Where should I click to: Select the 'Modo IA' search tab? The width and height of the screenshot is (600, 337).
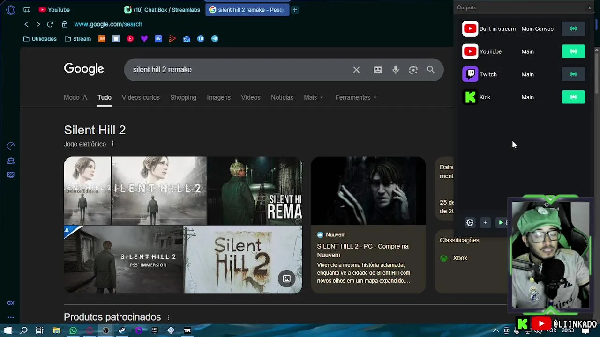pyautogui.click(x=75, y=97)
